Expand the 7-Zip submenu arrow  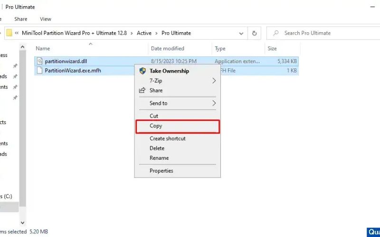click(x=214, y=81)
